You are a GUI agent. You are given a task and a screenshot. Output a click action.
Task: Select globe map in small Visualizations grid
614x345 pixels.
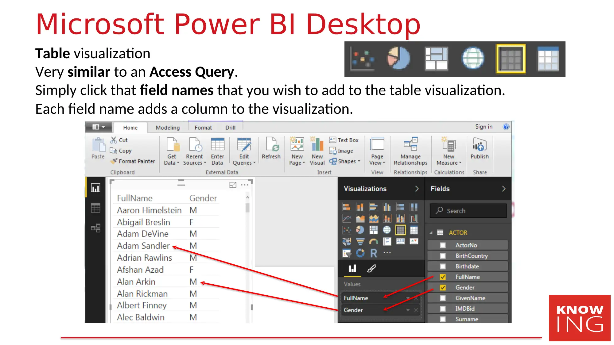[387, 230]
